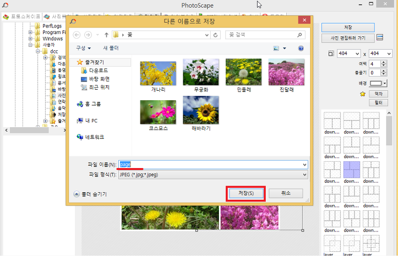The image size is (398, 256).
Task: Select the 개나리 photo thumbnail
Action: 158,73
